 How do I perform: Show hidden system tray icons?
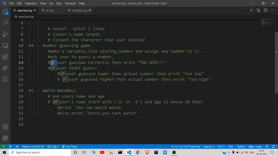click(229, 152)
